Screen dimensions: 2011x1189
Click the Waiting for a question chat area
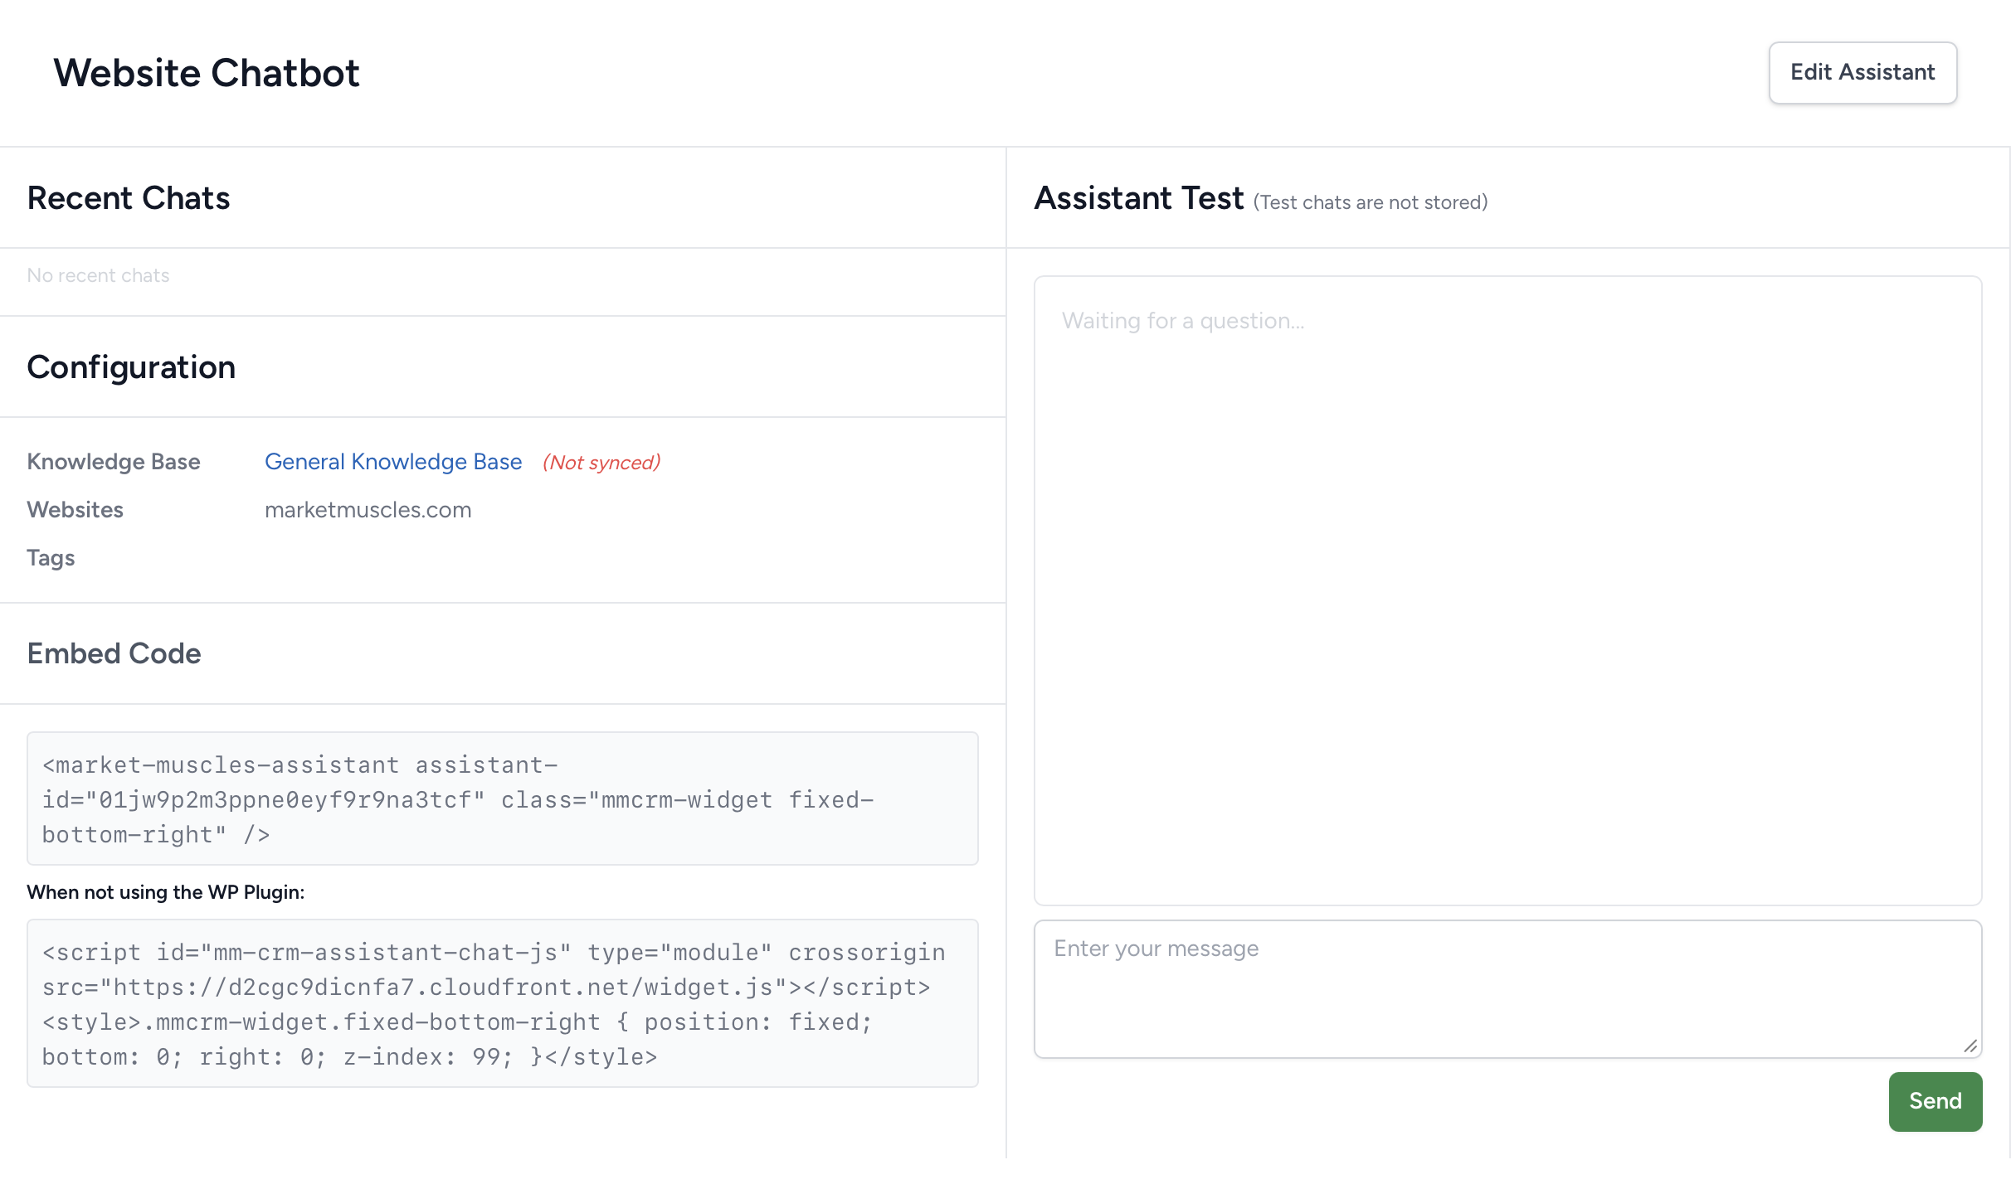pyautogui.click(x=1507, y=590)
